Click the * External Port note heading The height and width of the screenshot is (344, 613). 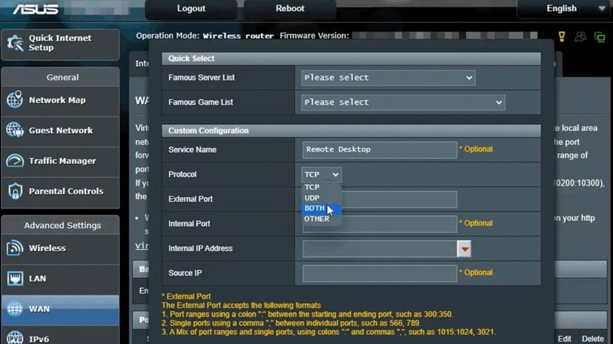[x=186, y=296]
